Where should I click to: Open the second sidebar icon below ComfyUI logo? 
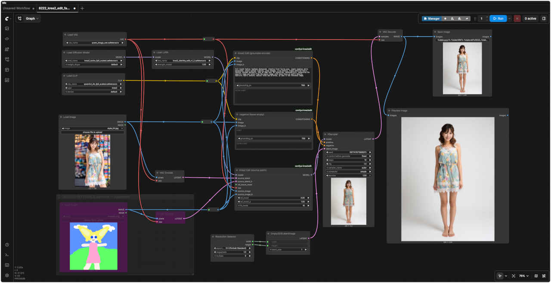[x=7, y=39]
